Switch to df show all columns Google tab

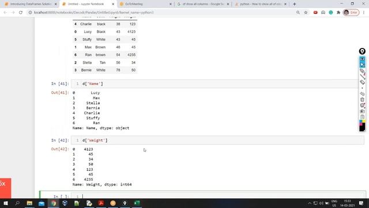(x=203, y=4)
